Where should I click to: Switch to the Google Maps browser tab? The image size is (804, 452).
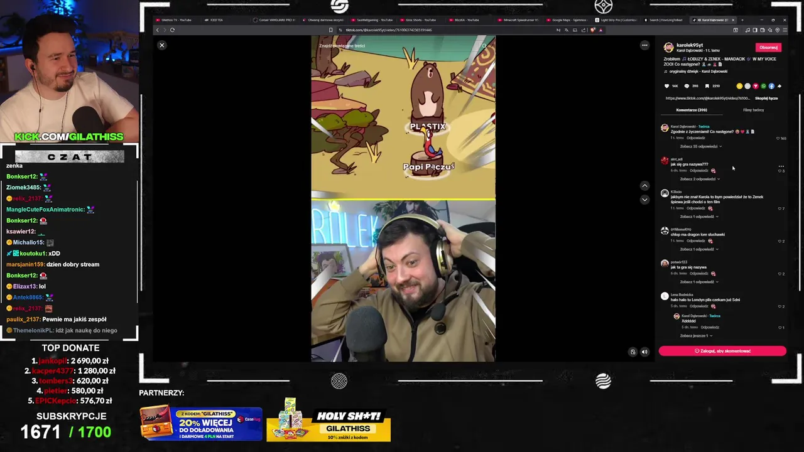coord(567,20)
